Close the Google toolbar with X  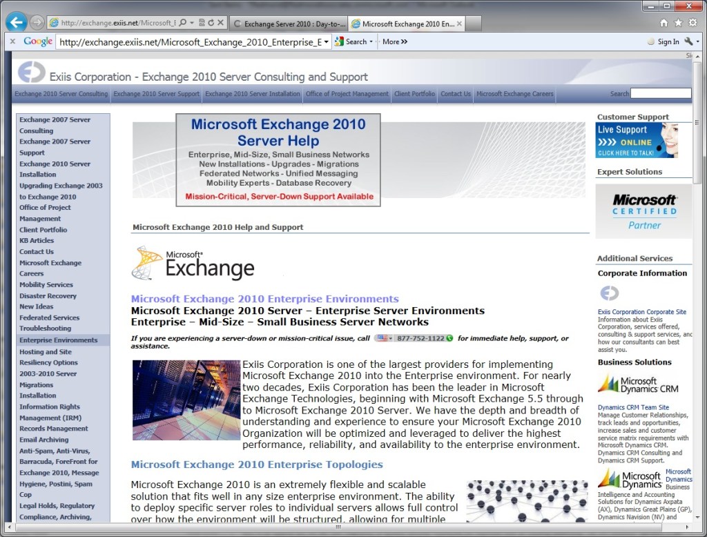[12, 41]
